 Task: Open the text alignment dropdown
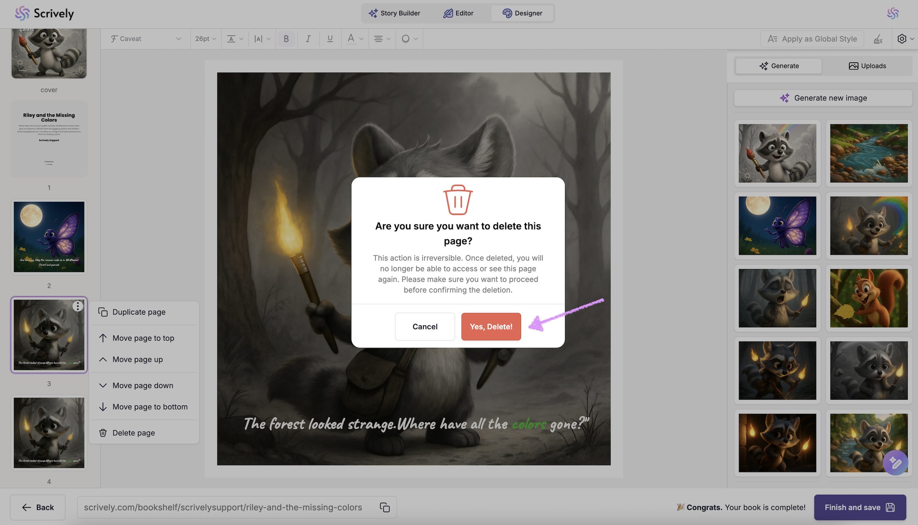point(382,39)
